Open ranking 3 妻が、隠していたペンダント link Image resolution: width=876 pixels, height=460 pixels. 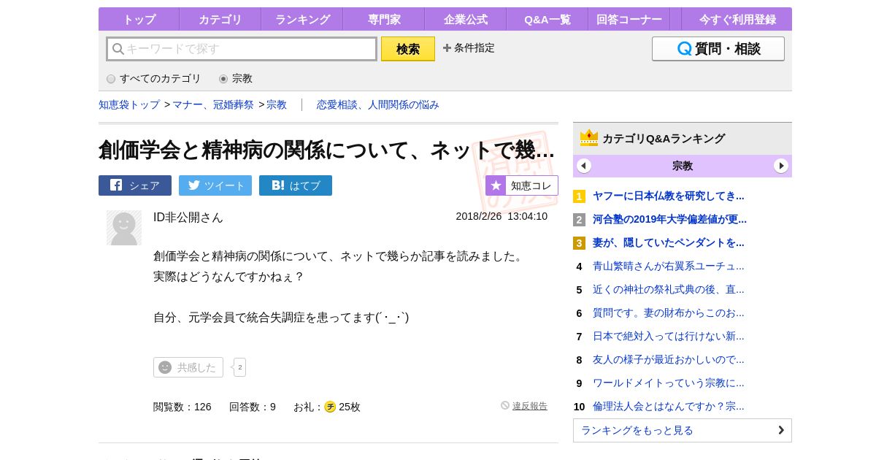click(x=669, y=242)
